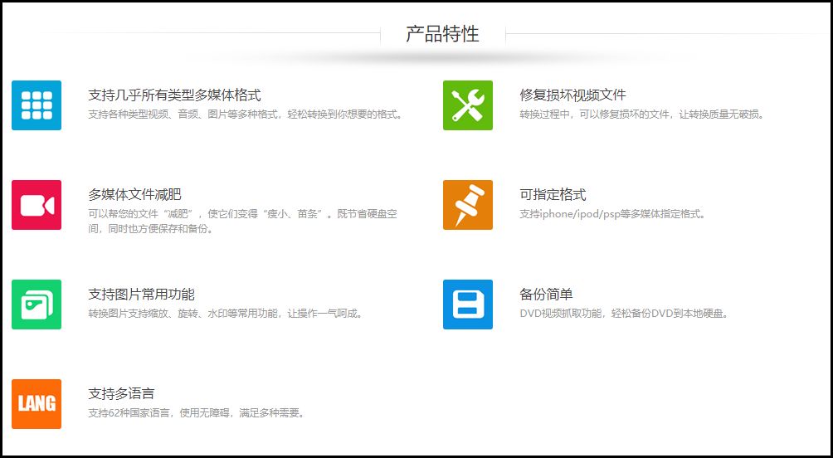833x458 pixels.
Task: Click the blue floppy disk backup icon
Action: click(x=468, y=305)
